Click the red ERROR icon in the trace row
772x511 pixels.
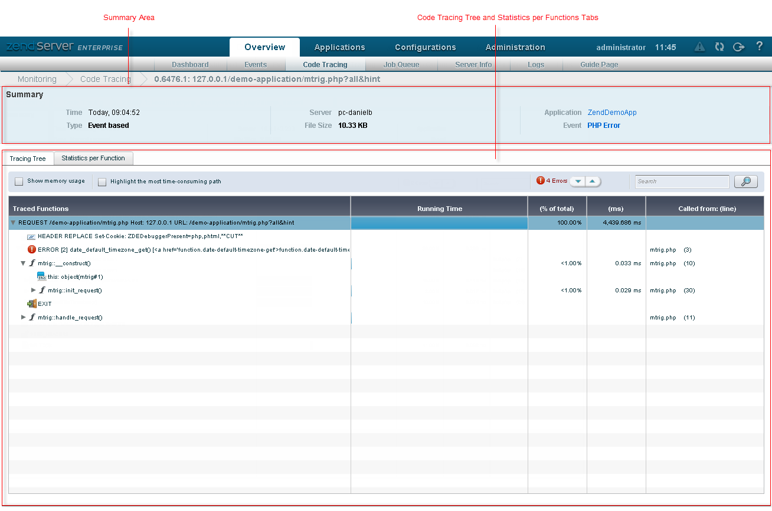[32, 249]
